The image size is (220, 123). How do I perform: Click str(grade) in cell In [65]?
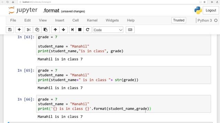pyautogui.click(x=125, y=80)
